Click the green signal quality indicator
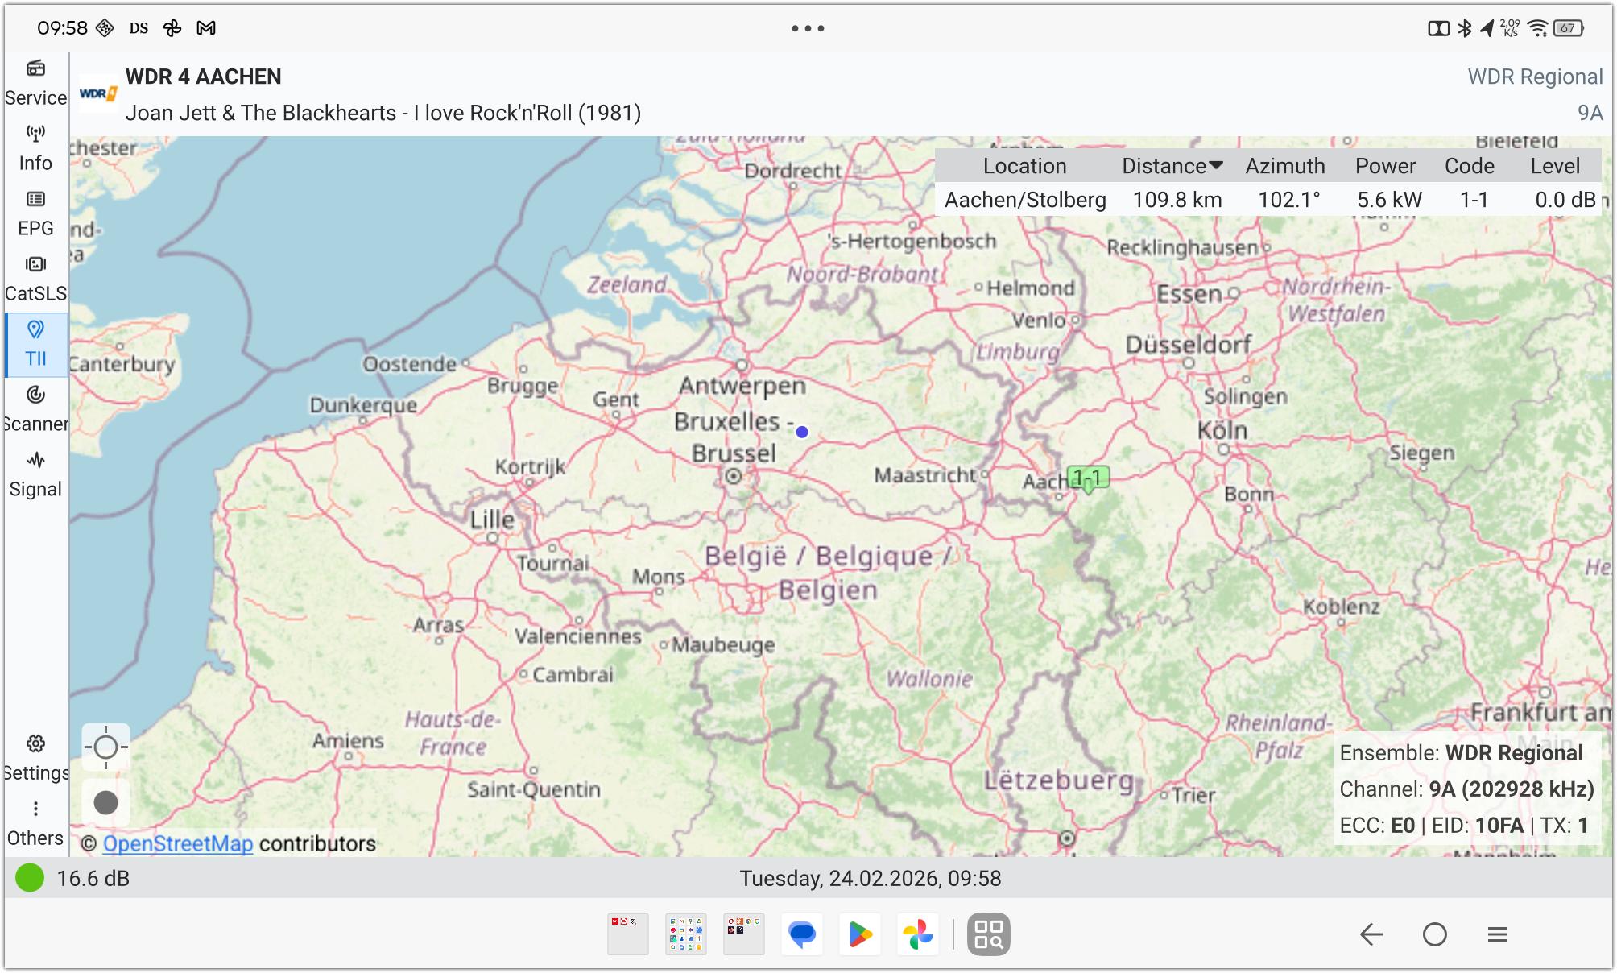The width and height of the screenshot is (1617, 973). 30,878
